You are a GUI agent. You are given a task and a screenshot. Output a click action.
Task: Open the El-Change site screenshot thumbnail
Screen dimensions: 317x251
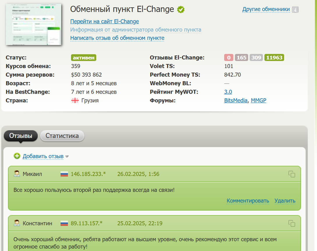coord(33,24)
